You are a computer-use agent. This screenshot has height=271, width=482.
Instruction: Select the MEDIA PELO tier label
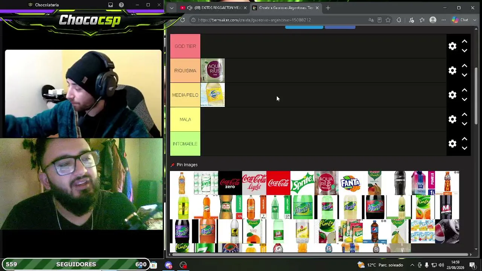185,95
